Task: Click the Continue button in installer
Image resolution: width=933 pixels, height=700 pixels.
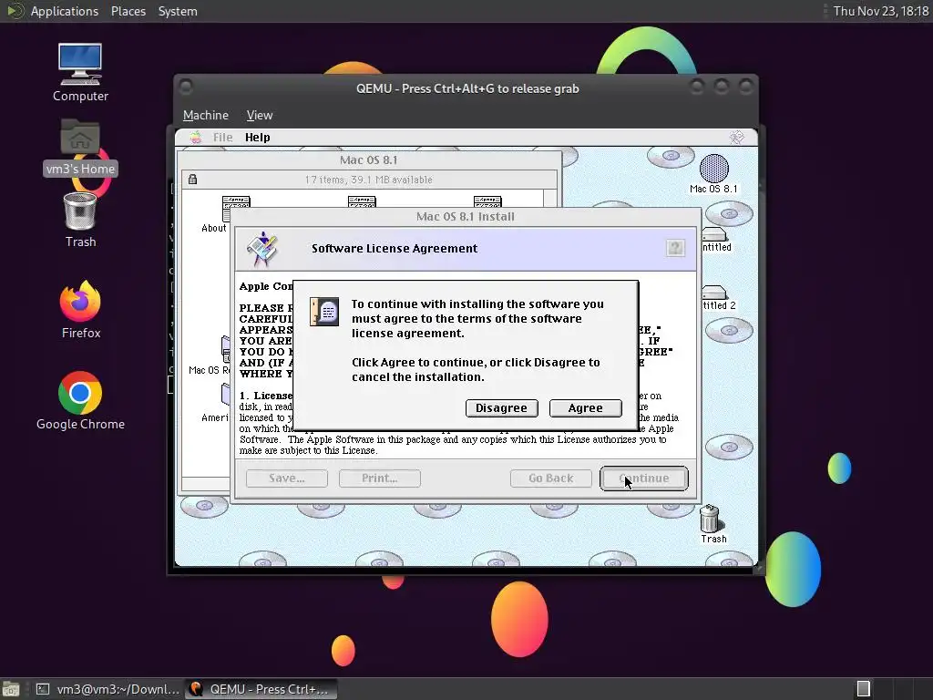Action: click(644, 479)
